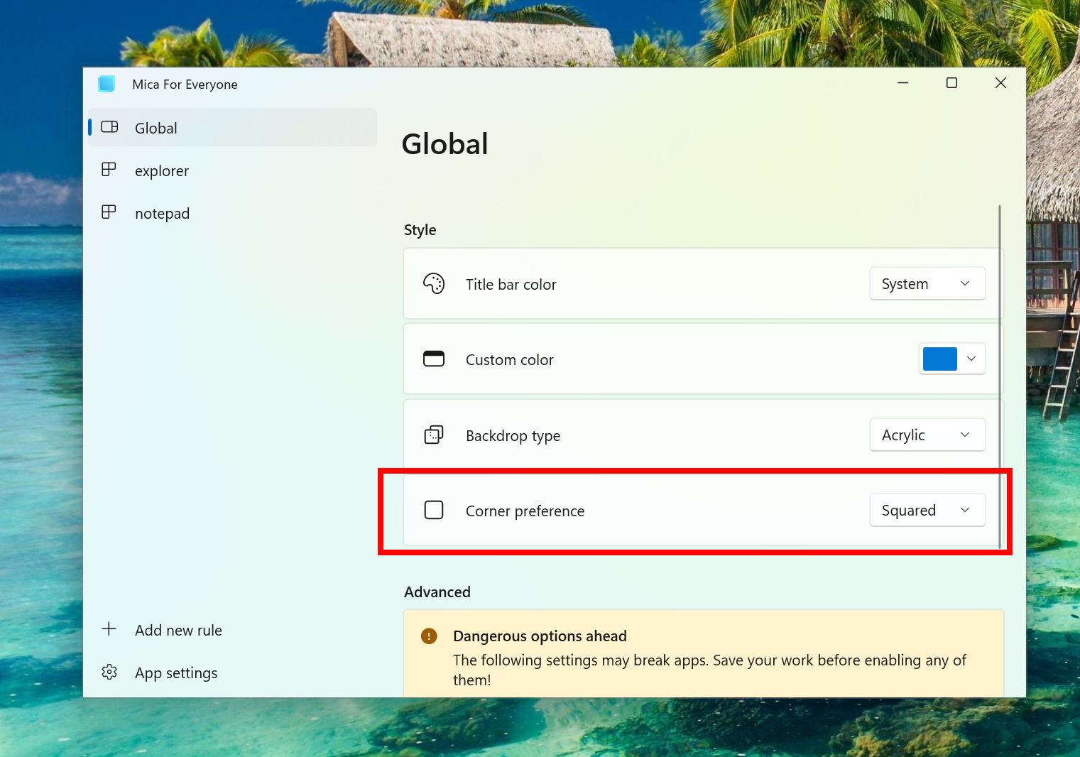The height and width of the screenshot is (757, 1080).
Task: Click the Mica For Everyone app icon
Action: pos(107,84)
